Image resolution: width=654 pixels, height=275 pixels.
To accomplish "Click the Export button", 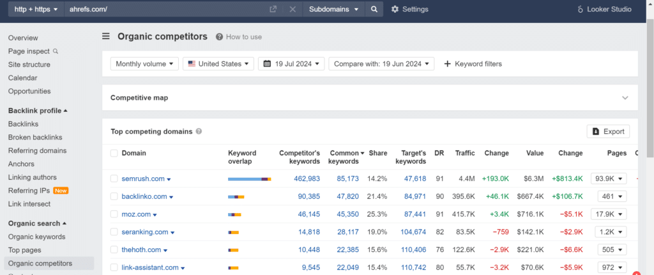I will point(608,131).
